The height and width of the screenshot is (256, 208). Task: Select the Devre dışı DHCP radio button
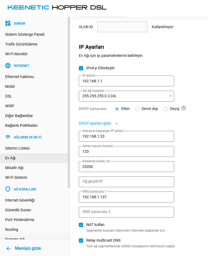point(137,109)
